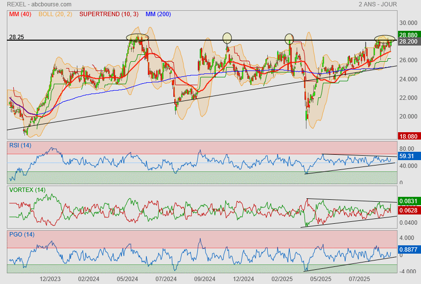Open the RSI (14) indicator label
The image size is (421, 284).
(x=20, y=145)
